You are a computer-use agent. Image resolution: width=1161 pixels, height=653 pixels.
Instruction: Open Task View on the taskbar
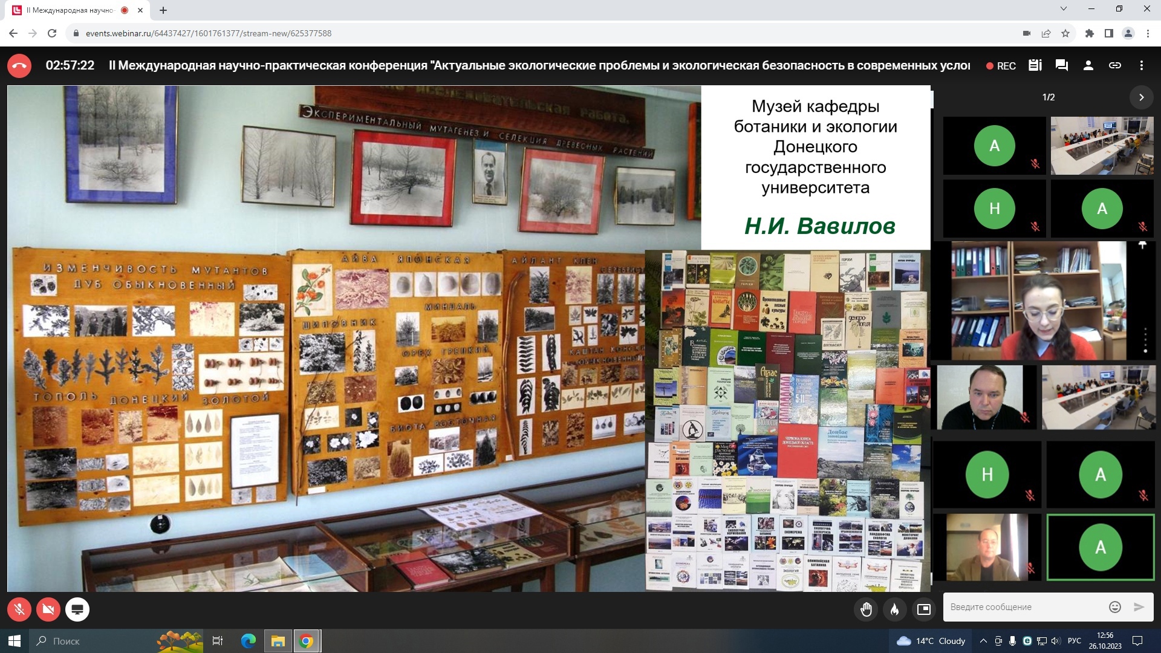tap(218, 641)
